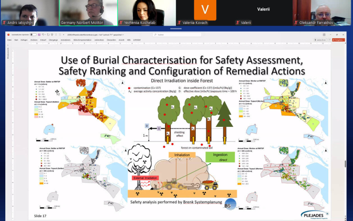
Task: Click the green 'Ingestion direct' label box
Action: coord(220,157)
